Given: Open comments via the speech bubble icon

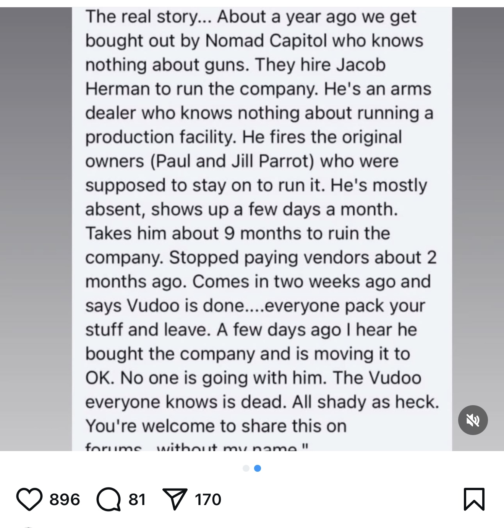Looking at the screenshot, I should pos(109,499).
